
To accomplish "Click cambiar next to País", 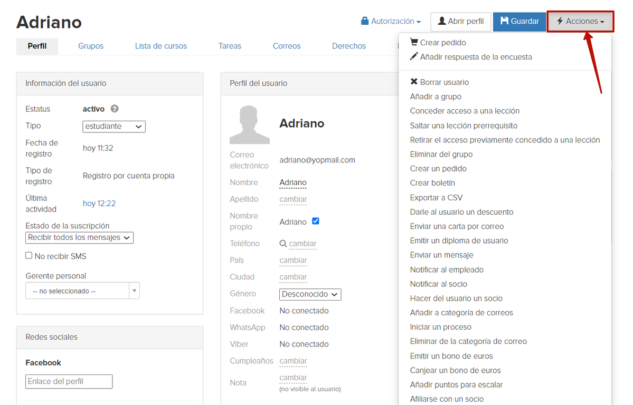I will tap(293, 260).
